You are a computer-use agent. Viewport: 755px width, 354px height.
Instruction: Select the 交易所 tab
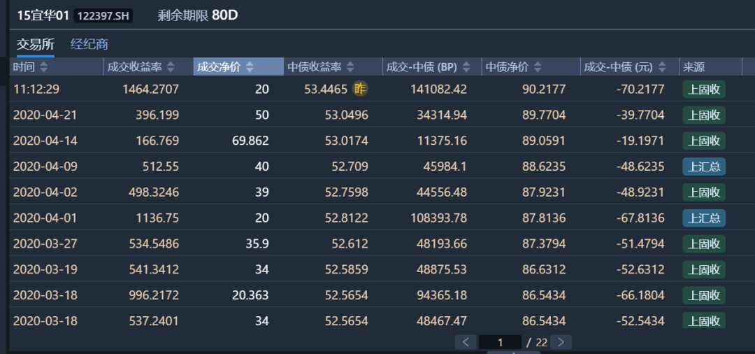pyautogui.click(x=36, y=44)
